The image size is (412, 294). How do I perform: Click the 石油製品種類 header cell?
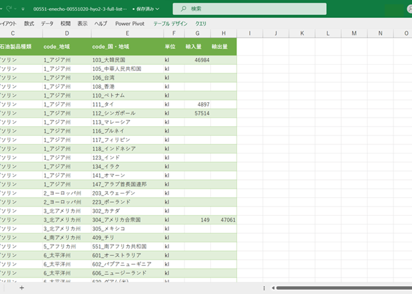tap(21, 47)
